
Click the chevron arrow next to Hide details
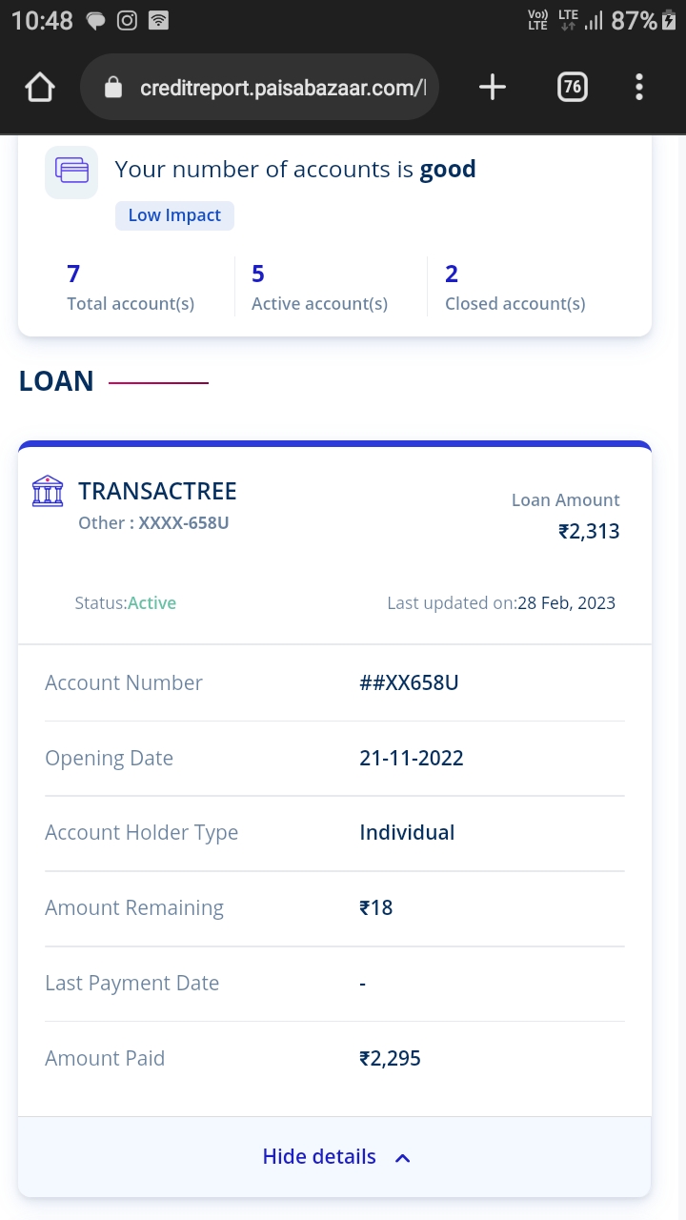(x=403, y=1158)
